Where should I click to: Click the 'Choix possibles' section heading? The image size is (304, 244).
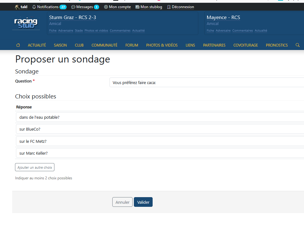click(36, 97)
